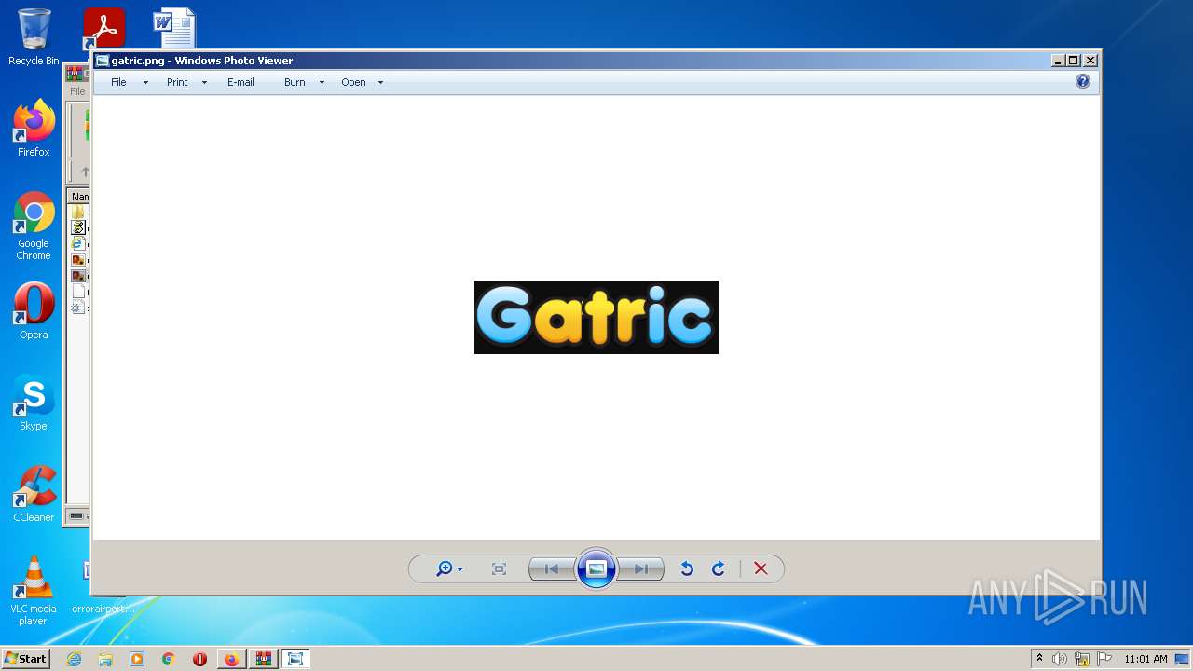Image resolution: width=1193 pixels, height=671 pixels.
Task: Expand the Print dropdown arrow
Action: point(204,83)
